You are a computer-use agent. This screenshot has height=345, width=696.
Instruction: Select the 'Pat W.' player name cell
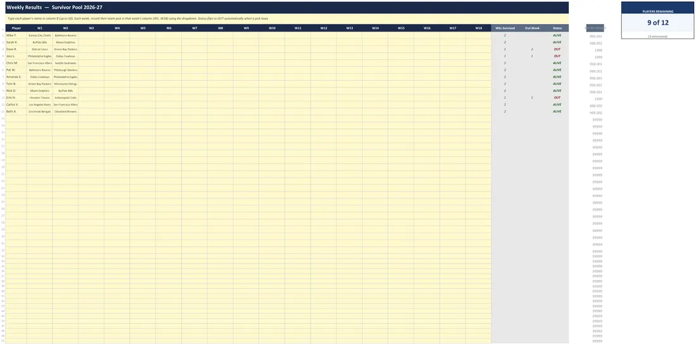(x=16, y=70)
